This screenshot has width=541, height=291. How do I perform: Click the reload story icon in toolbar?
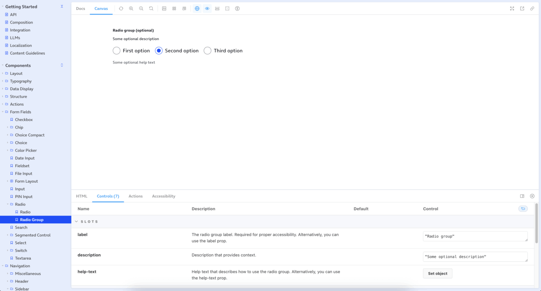click(x=121, y=8)
